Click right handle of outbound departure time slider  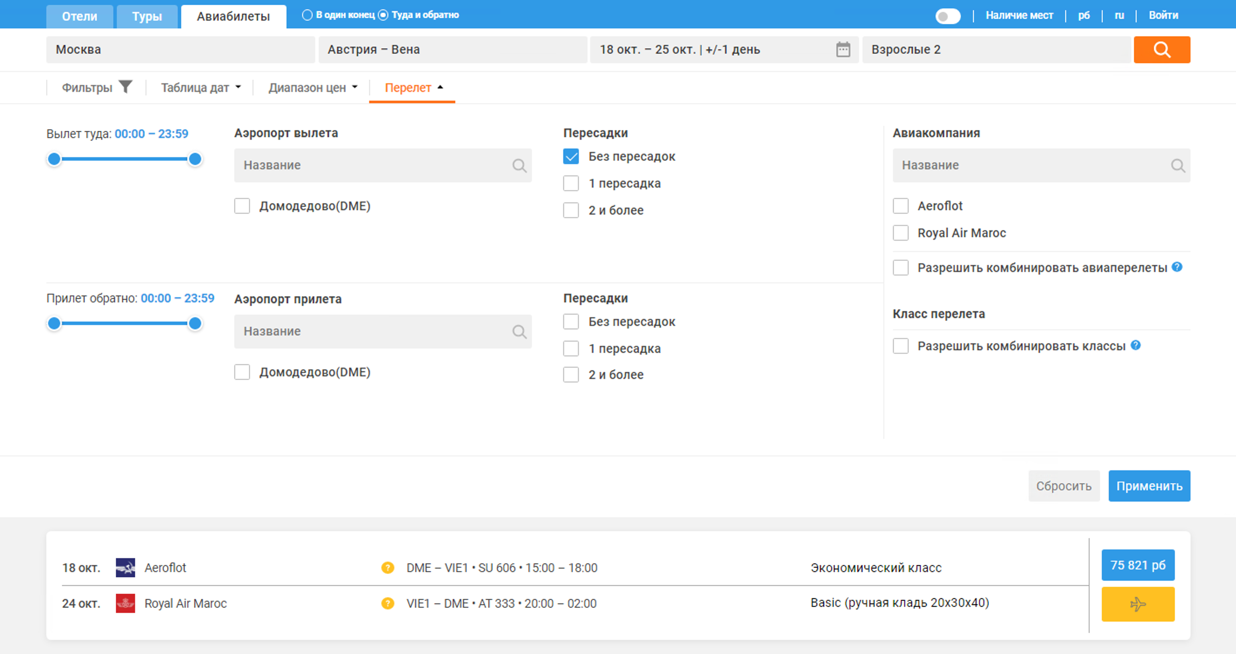(x=195, y=159)
